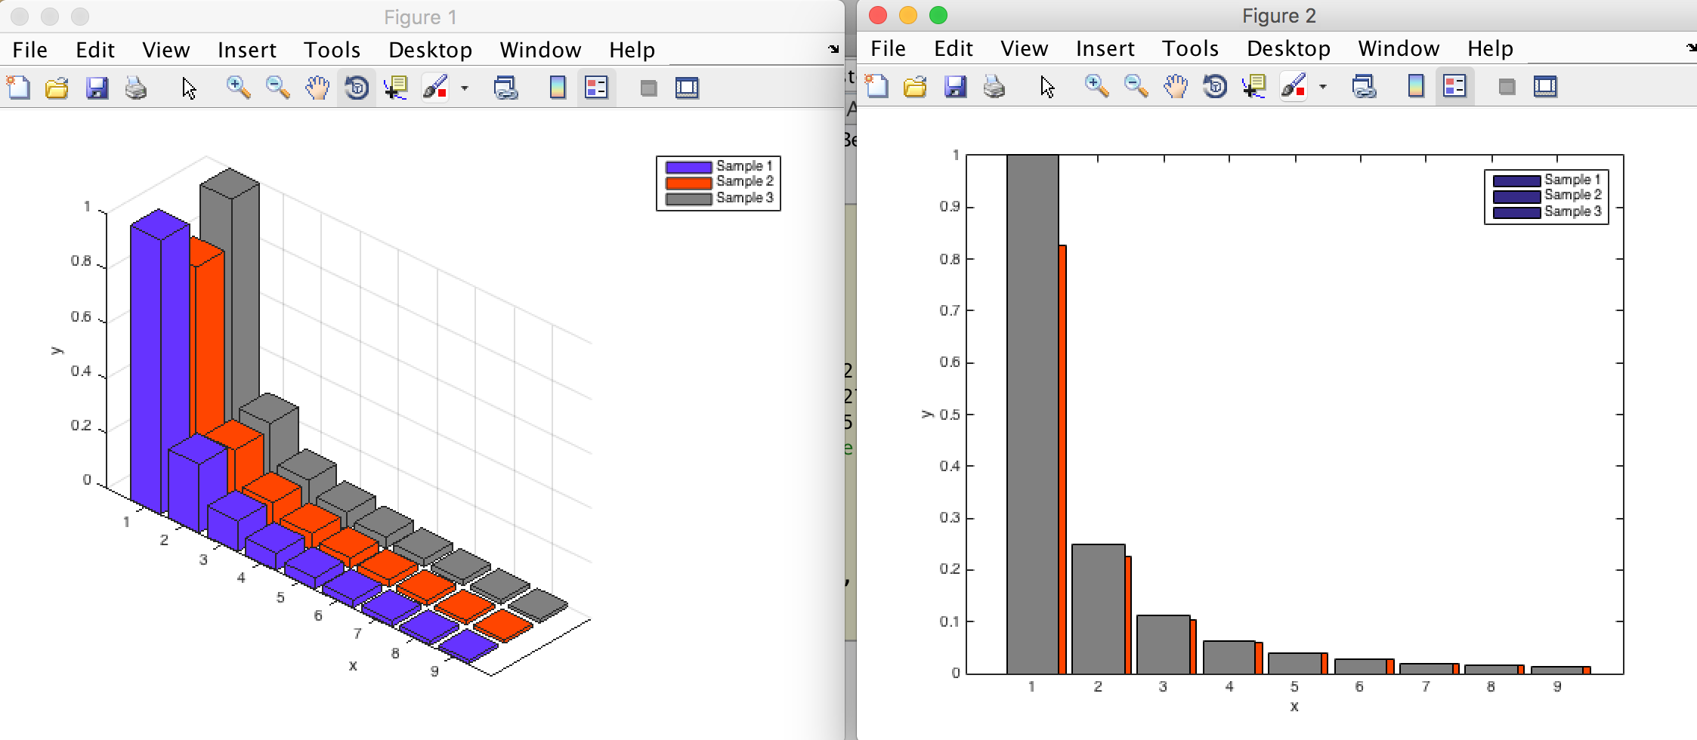Select Zoom Out tool in Figure 2
Image resolution: width=1697 pixels, height=740 pixels.
coord(1136,87)
